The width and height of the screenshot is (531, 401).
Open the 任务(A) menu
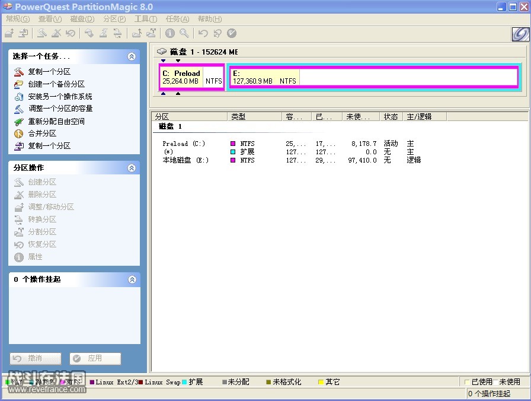[177, 19]
